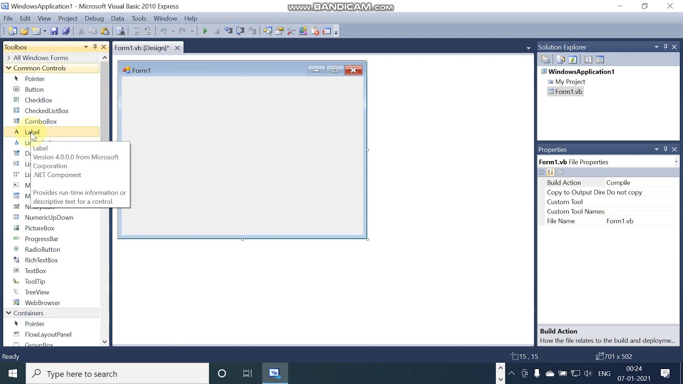Click Show All Files in Solution Explorer
This screenshot has width=683, height=384.
coord(561,60)
